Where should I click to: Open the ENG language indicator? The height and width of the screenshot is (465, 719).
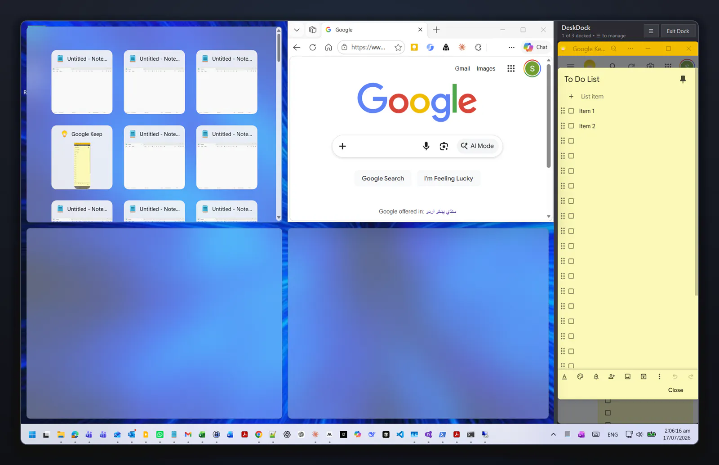[612, 434]
